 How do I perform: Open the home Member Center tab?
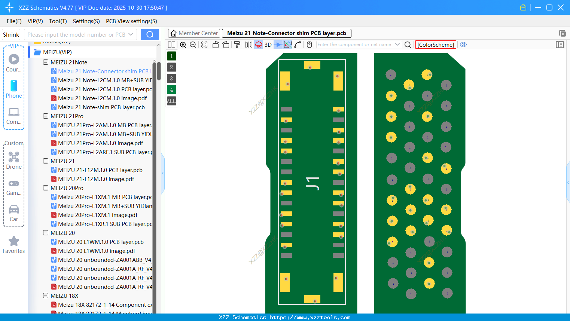tap(194, 33)
